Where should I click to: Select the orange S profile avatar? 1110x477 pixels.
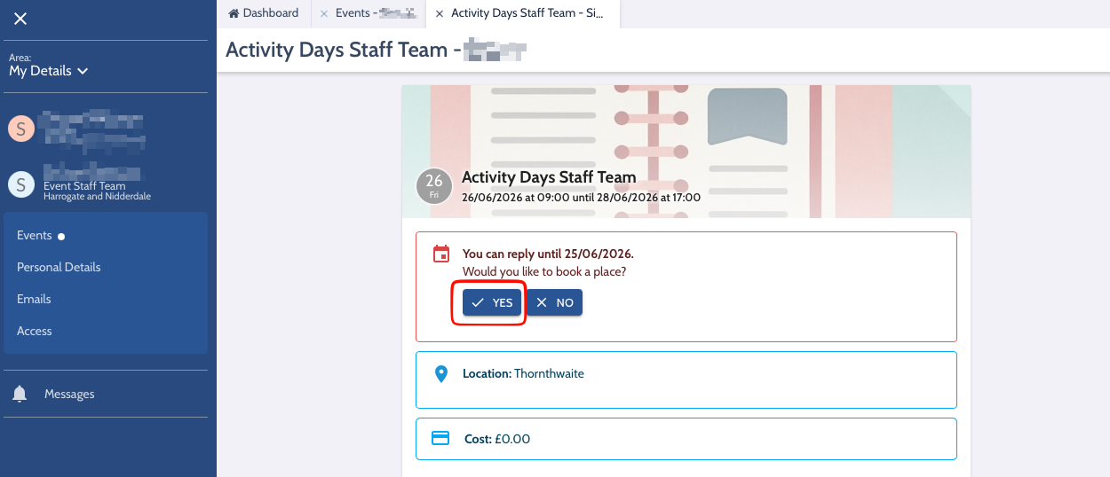tap(20, 129)
